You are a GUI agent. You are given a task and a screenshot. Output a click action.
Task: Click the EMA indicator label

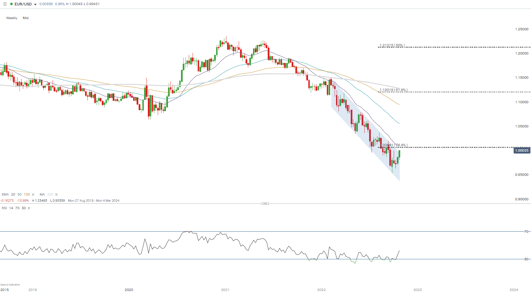coord(5,195)
